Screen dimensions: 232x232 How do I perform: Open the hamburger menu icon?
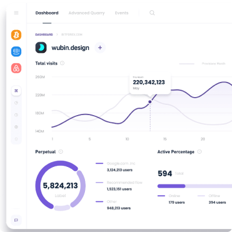pyautogui.click(x=16, y=13)
